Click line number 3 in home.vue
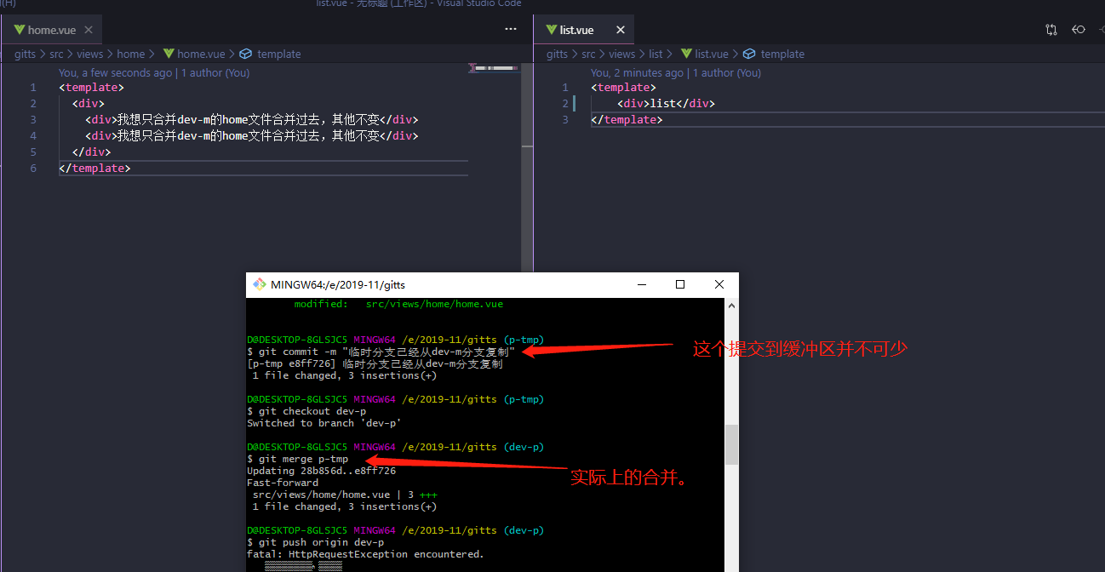Image resolution: width=1105 pixels, height=572 pixels. click(33, 119)
